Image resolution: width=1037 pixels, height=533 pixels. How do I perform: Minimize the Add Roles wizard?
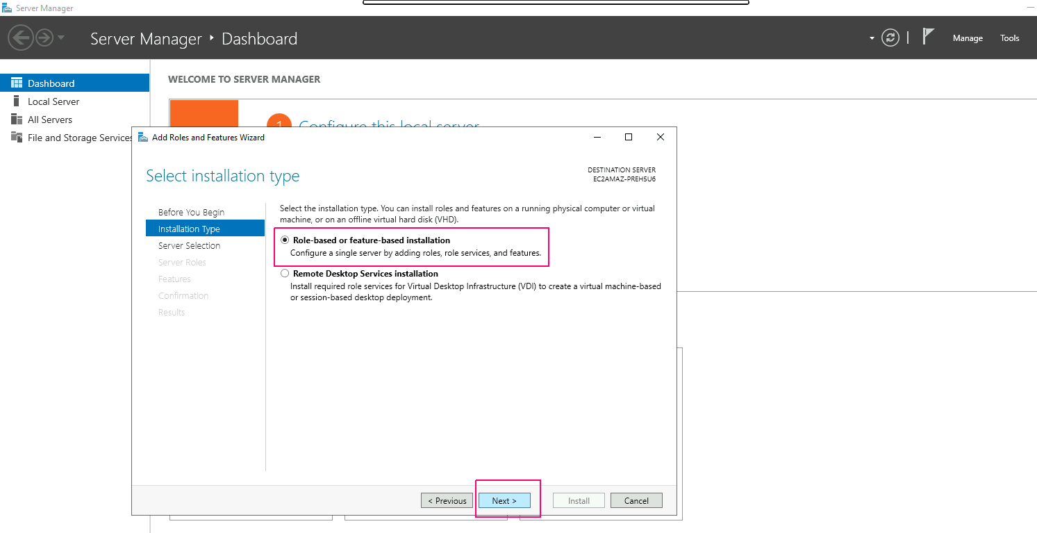[x=597, y=138]
